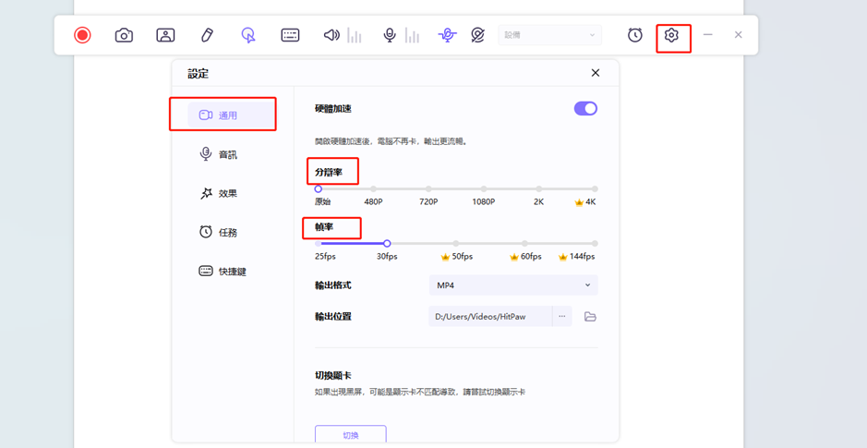Open the 輸出格式 MP4 dropdown

pos(512,285)
